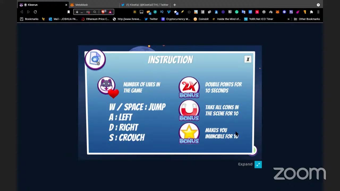The image size is (340, 191).
Task: Close the Kleerun tab
Action: tap(66, 5)
